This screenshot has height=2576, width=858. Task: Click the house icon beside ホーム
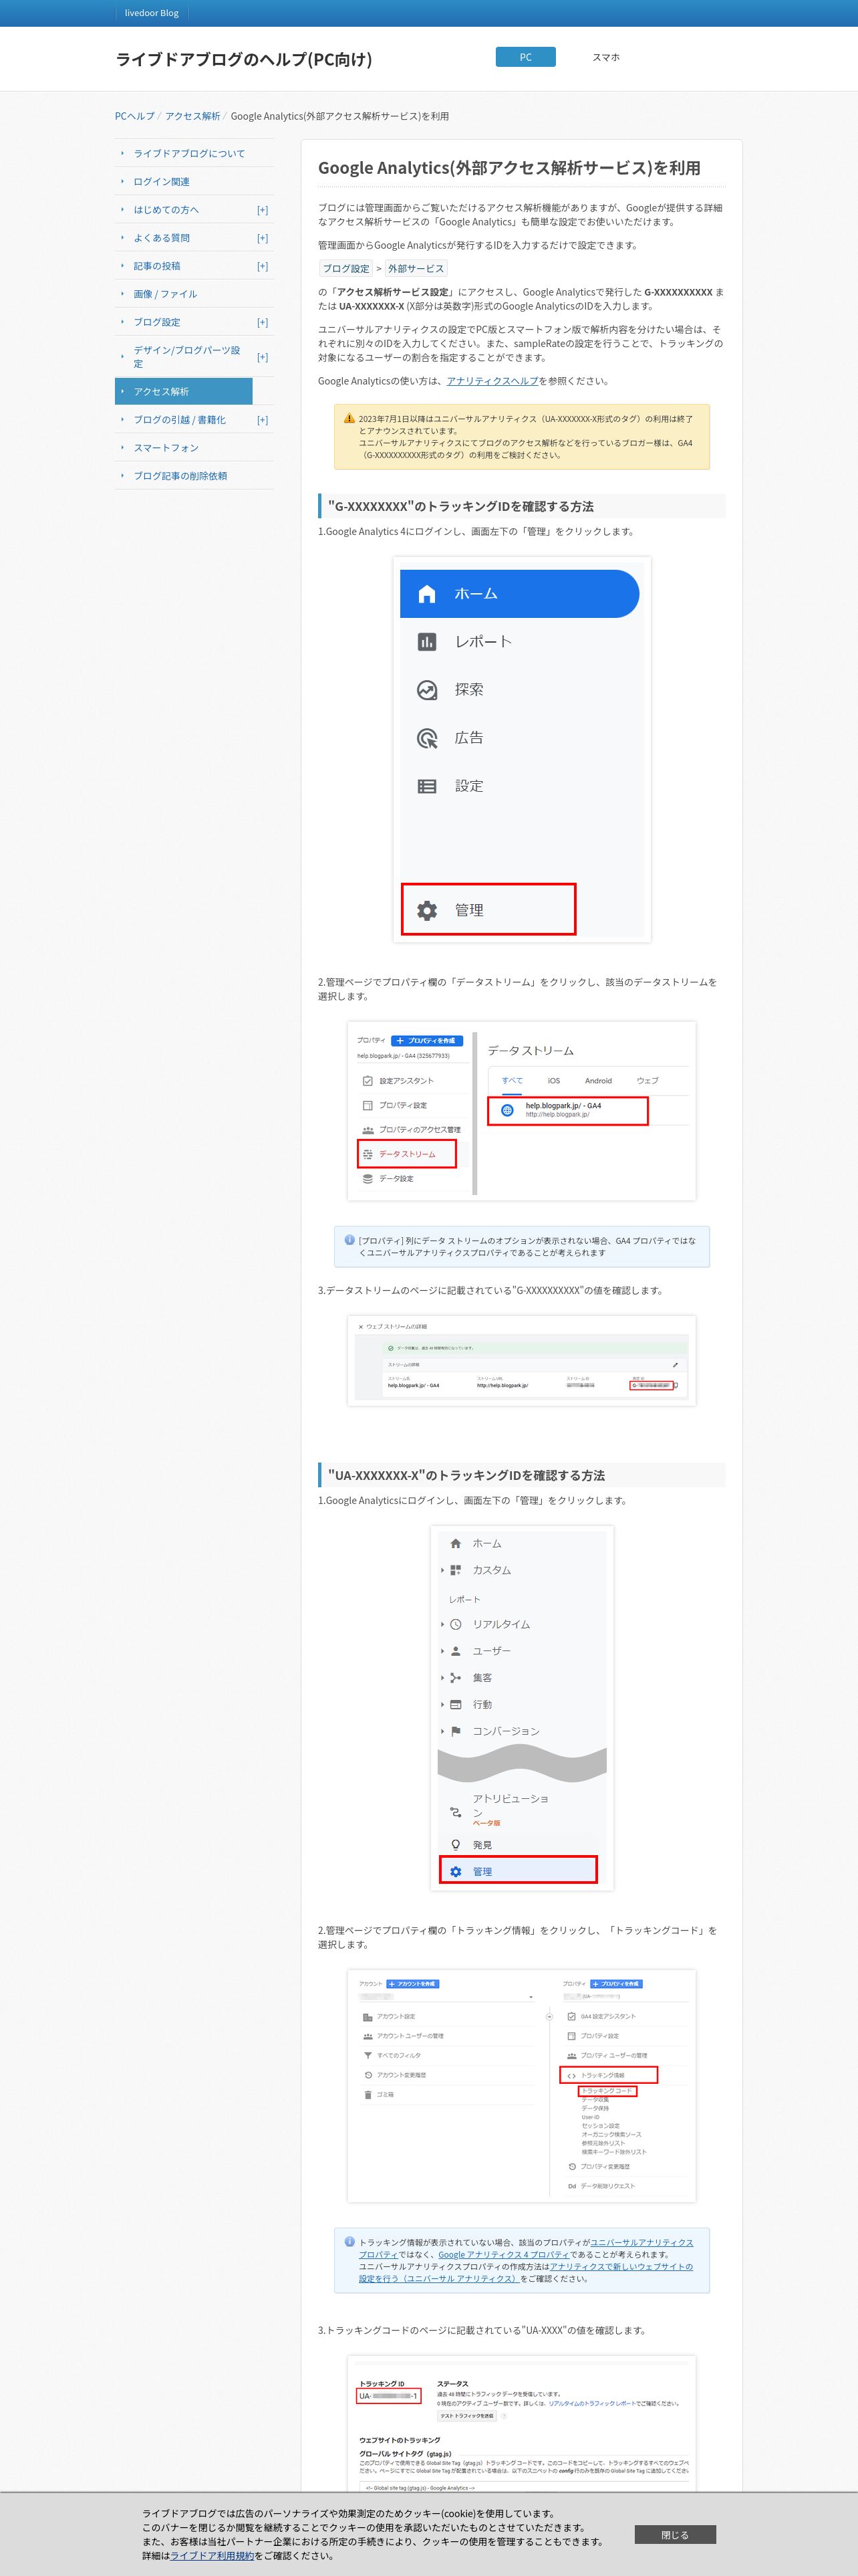pyautogui.click(x=426, y=594)
